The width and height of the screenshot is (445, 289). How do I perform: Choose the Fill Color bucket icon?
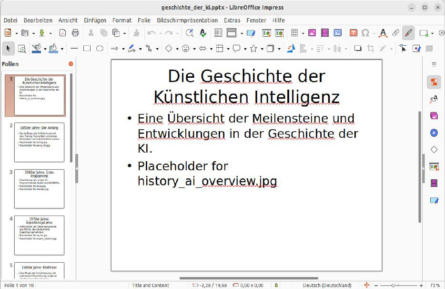(54, 49)
